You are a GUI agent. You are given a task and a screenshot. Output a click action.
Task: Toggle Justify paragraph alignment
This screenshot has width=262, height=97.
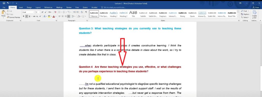69,16
